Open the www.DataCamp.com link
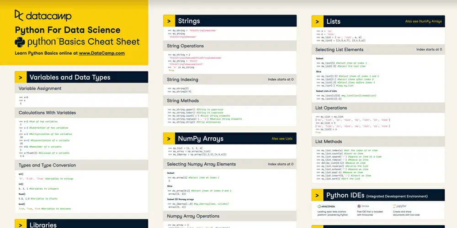The height and width of the screenshot is (228, 457). pos(102,53)
